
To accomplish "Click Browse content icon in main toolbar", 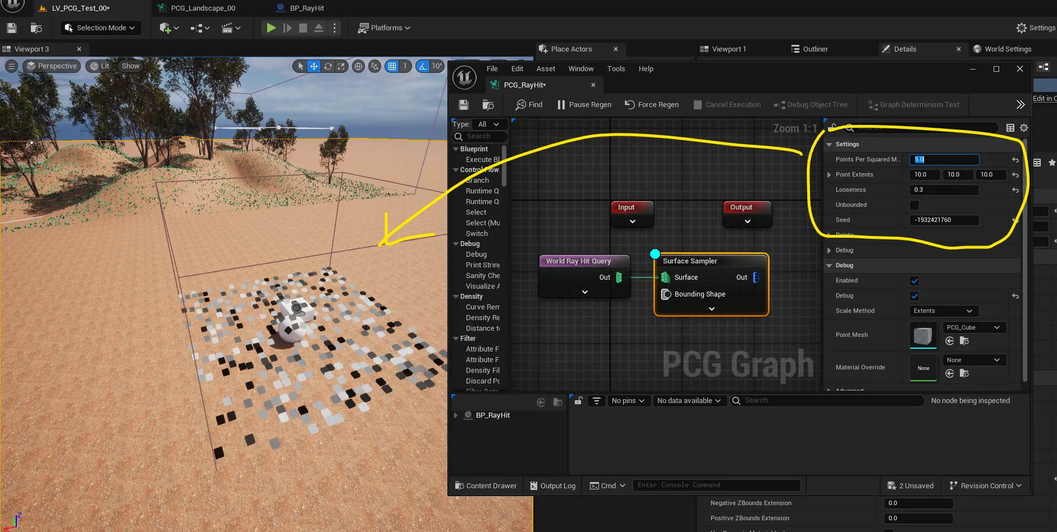I will pos(36,28).
